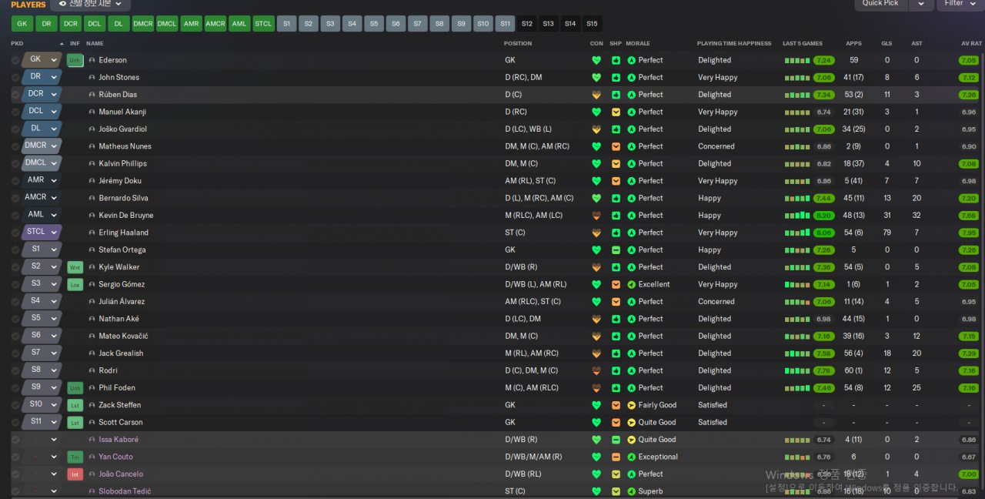Click John Stones' green condition heart icon
This screenshot has height=499, width=985.
coord(596,78)
